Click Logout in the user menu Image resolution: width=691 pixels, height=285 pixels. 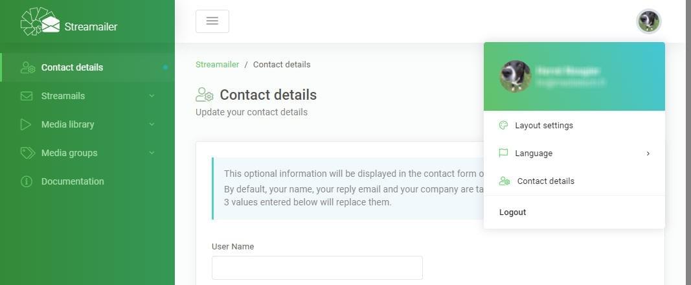tap(512, 212)
